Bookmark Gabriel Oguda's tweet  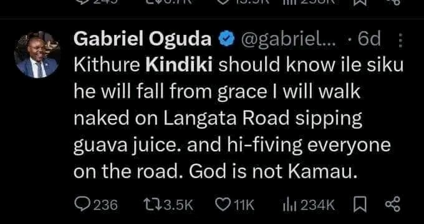(360, 205)
